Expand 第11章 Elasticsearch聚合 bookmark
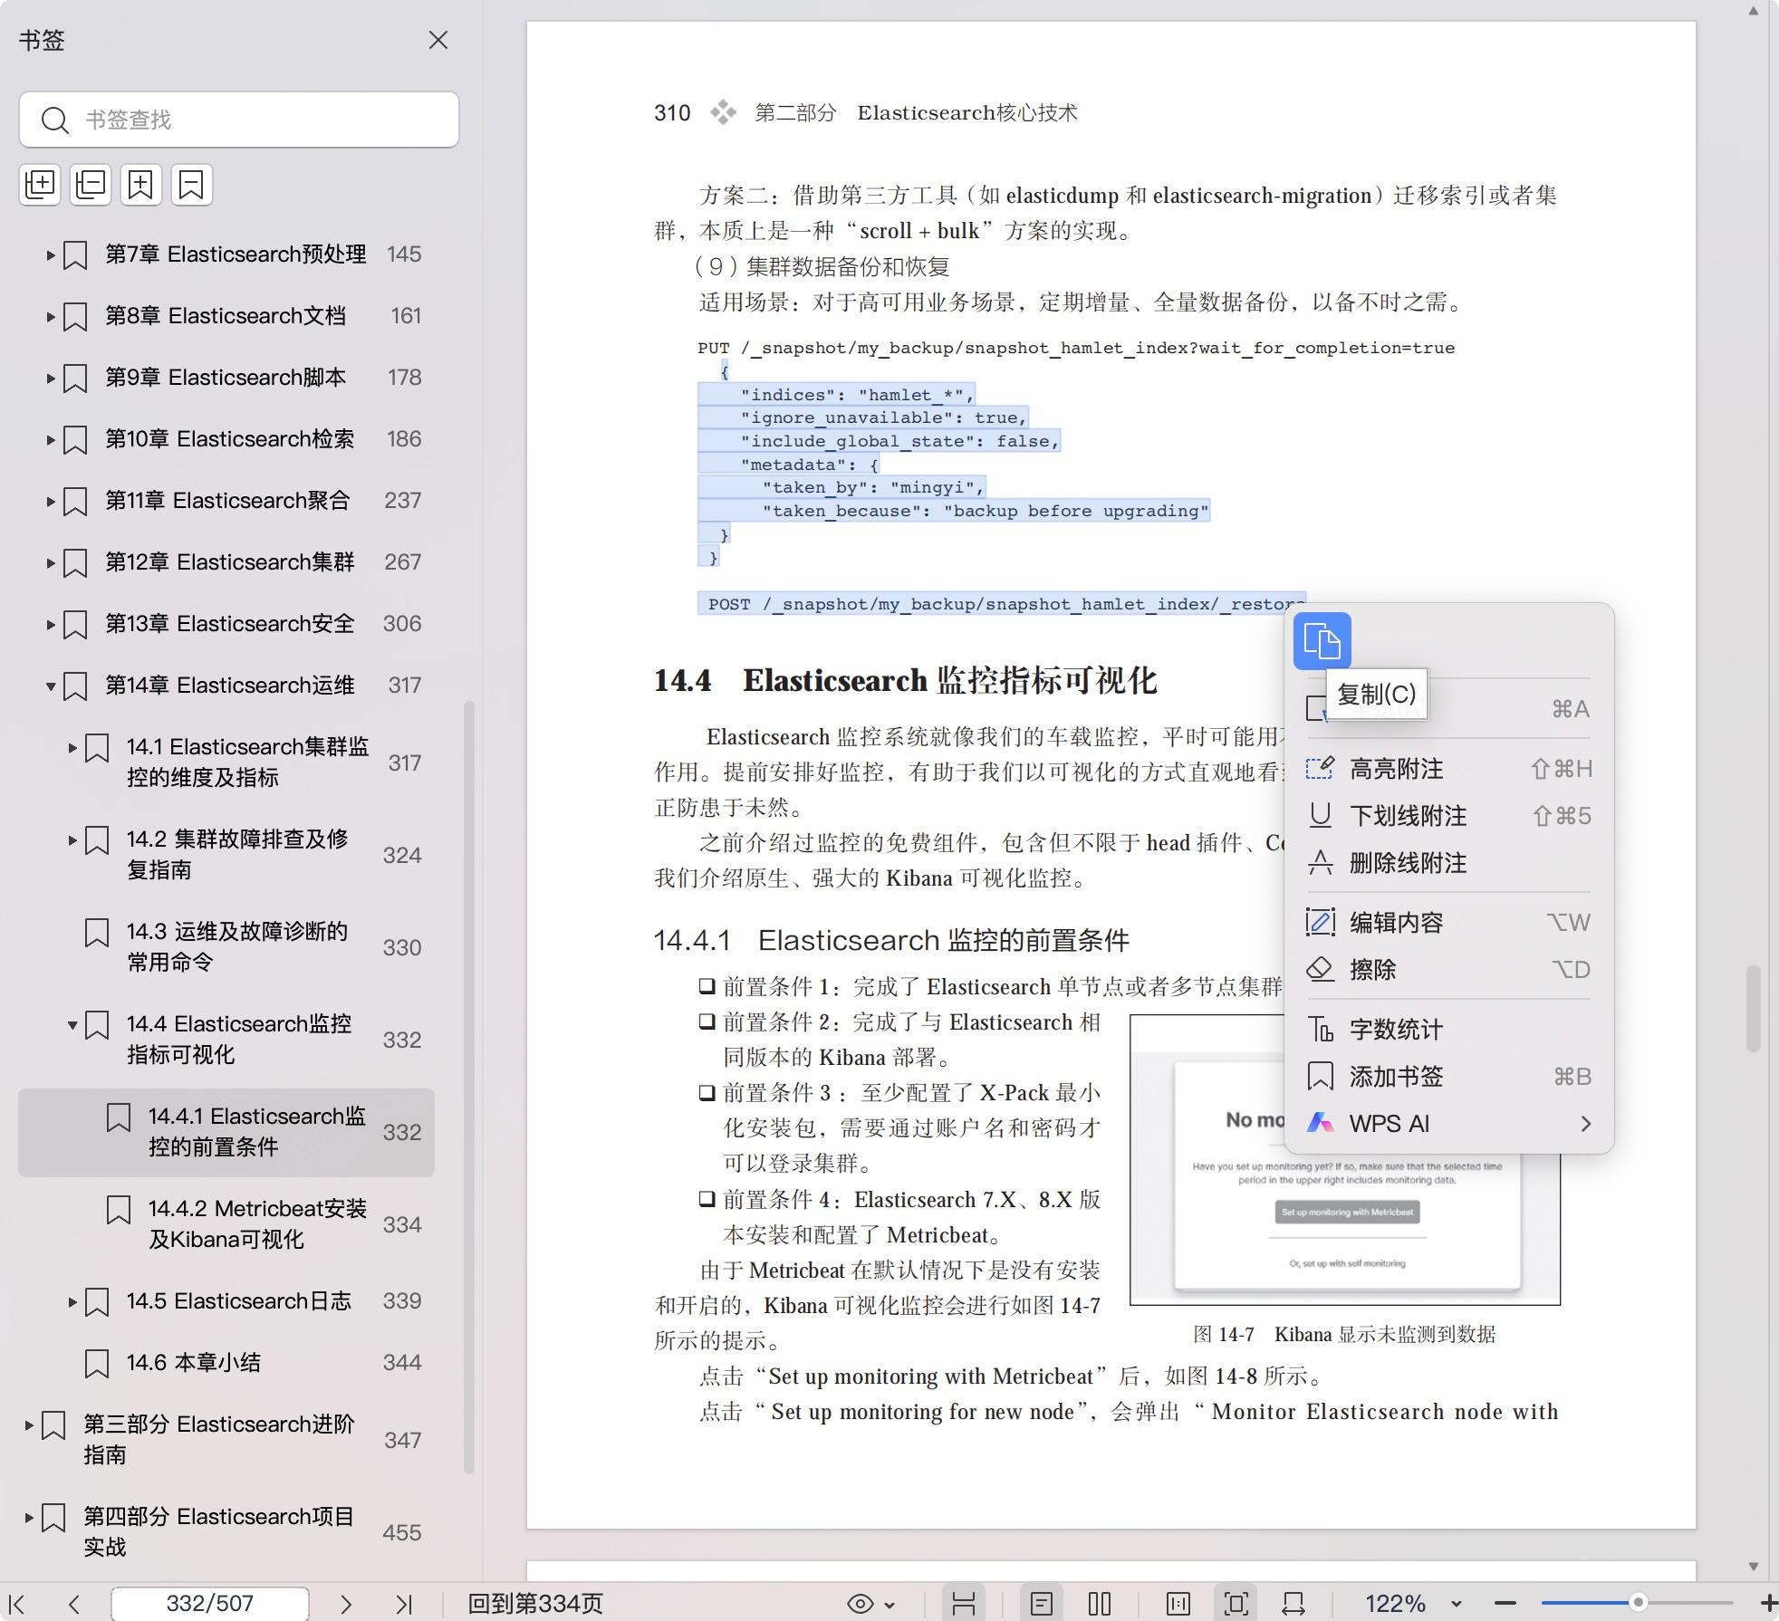Screen dimensions: 1779x1621 click(51, 502)
